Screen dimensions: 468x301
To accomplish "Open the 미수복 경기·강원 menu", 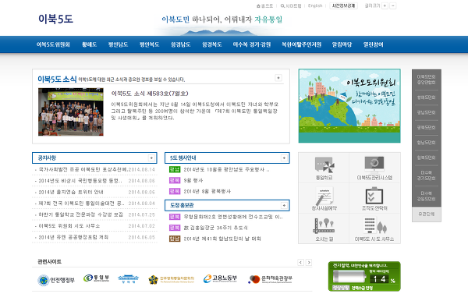I will click(252, 44).
